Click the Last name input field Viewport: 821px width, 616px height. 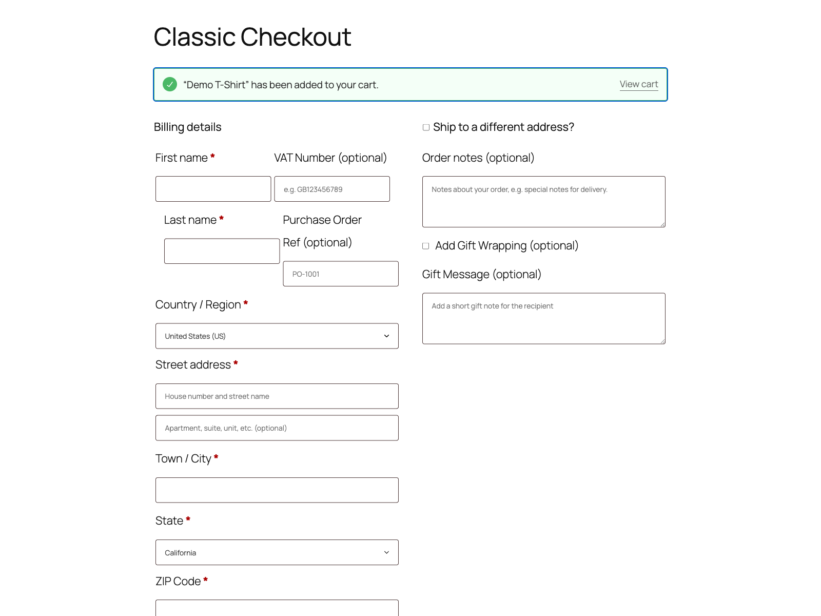[x=222, y=251]
